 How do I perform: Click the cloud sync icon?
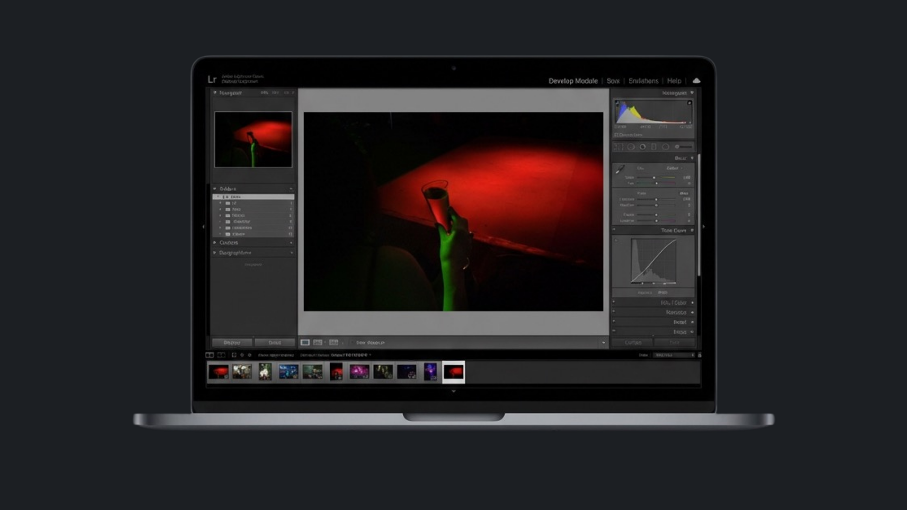coord(696,81)
